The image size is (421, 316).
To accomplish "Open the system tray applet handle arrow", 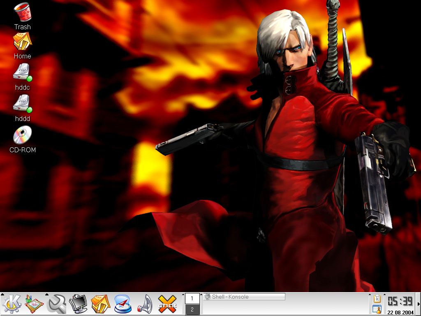I will (x=370, y=295).
